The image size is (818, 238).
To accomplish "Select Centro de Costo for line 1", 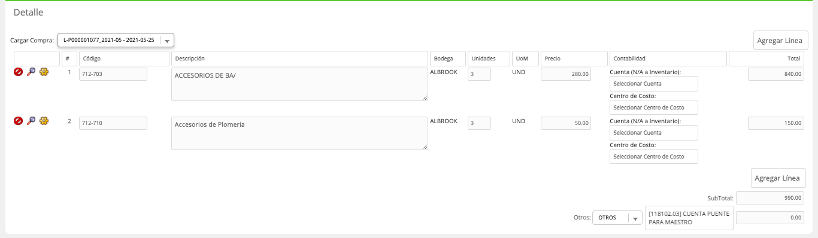I will point(653,108).
